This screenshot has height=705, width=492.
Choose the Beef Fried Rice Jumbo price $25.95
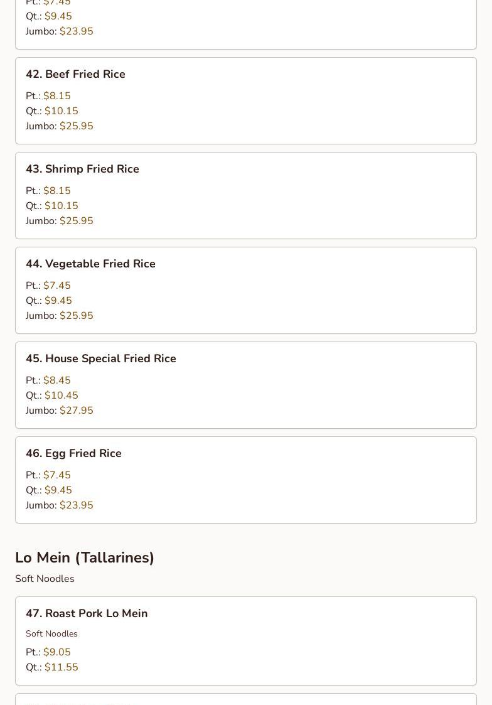point(77,126)
